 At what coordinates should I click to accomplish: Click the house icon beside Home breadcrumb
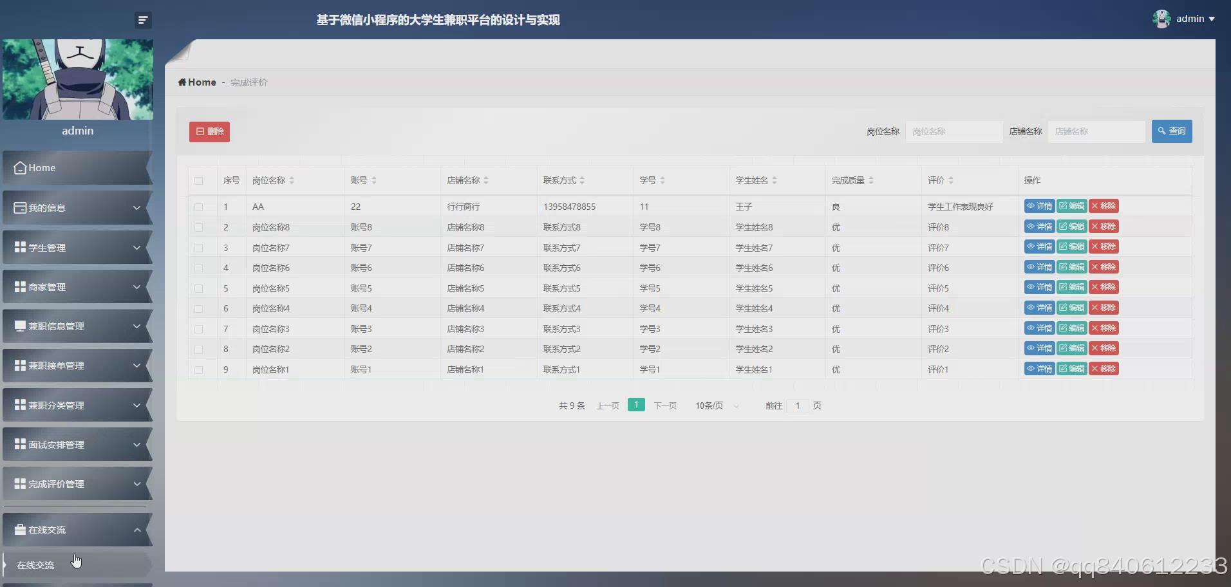(181, 82)
